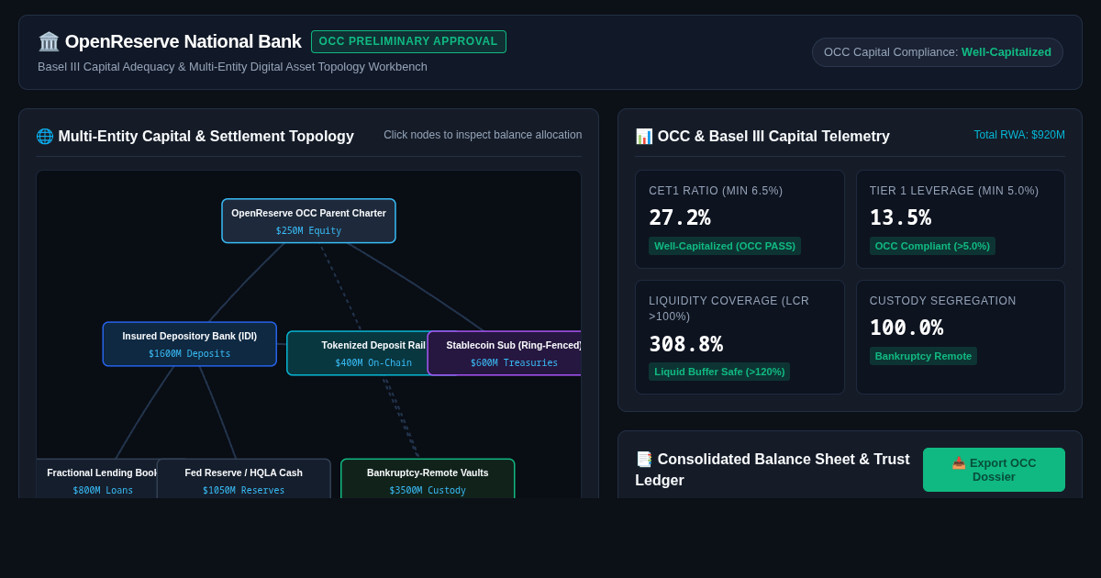This screenshot has height=578, width=1101.
Task: Click the Total RWA: $920M label
Action: point(1019,135)
